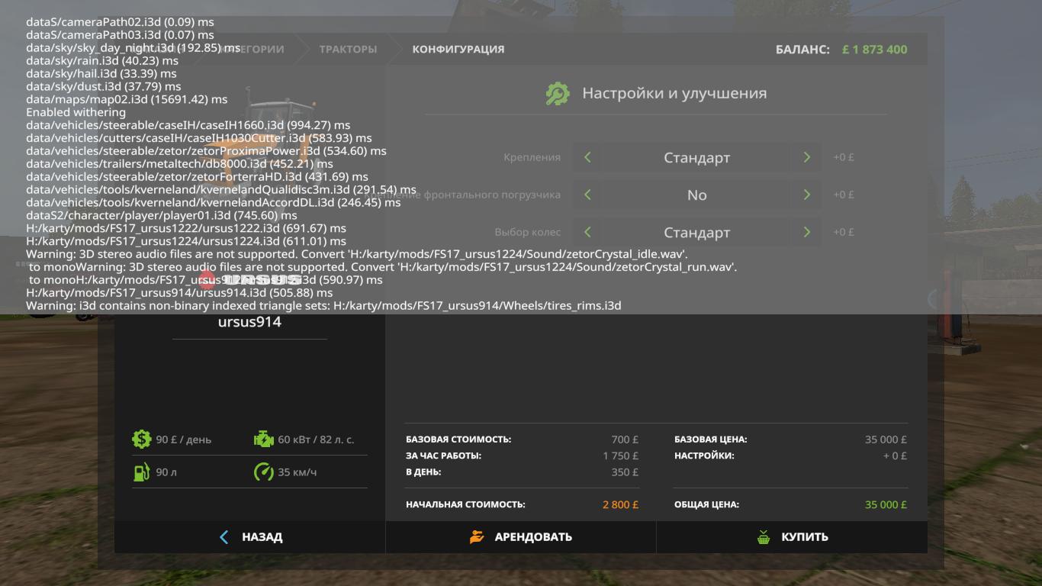Switch front loader option to next
The width and height of the screenshot is (1042, 586).
point(806,195)
